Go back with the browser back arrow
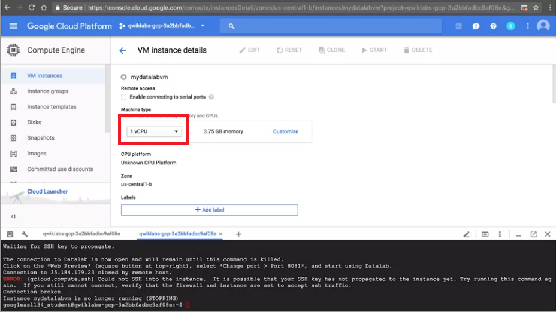The height and width of the screenshot is (312, 556). (7, 7)
